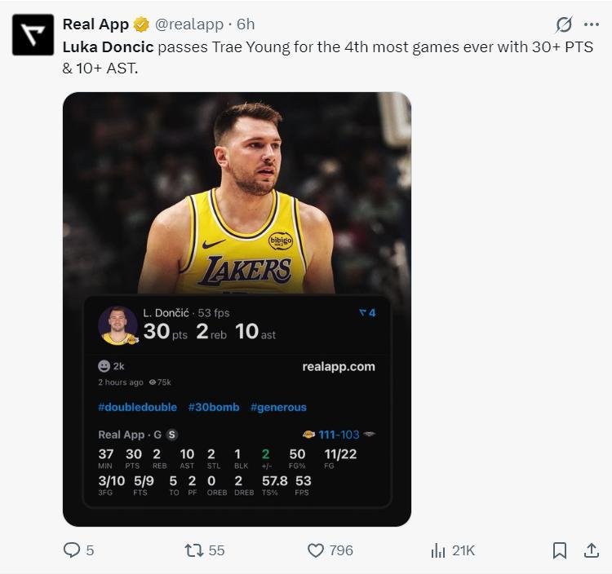Like the Luka Doncic post
612x574 pixels.
[x=316, y=550]
